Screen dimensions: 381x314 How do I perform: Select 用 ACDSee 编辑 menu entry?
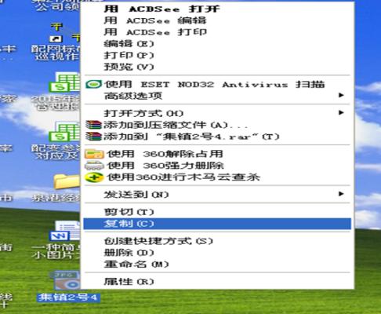tap(217, 20)
